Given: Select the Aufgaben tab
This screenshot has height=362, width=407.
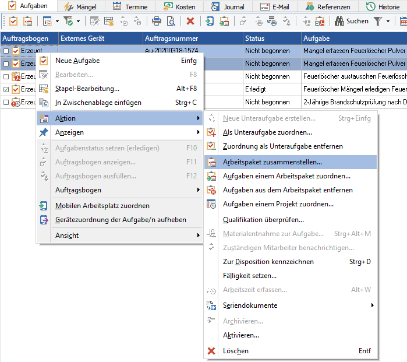Looking at the screenshot, I should pos(28,6).
